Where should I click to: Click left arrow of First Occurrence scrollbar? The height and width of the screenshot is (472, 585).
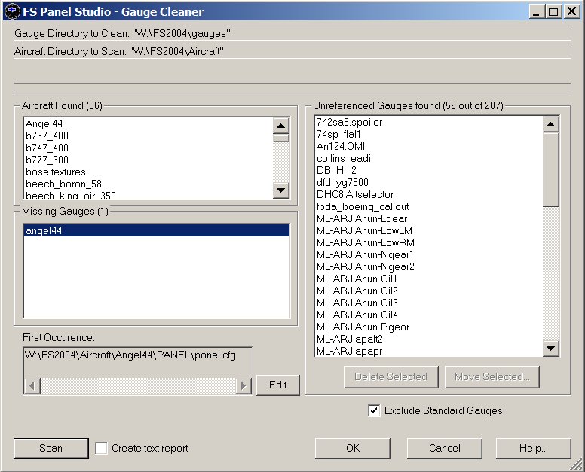[x=32, y=386]
